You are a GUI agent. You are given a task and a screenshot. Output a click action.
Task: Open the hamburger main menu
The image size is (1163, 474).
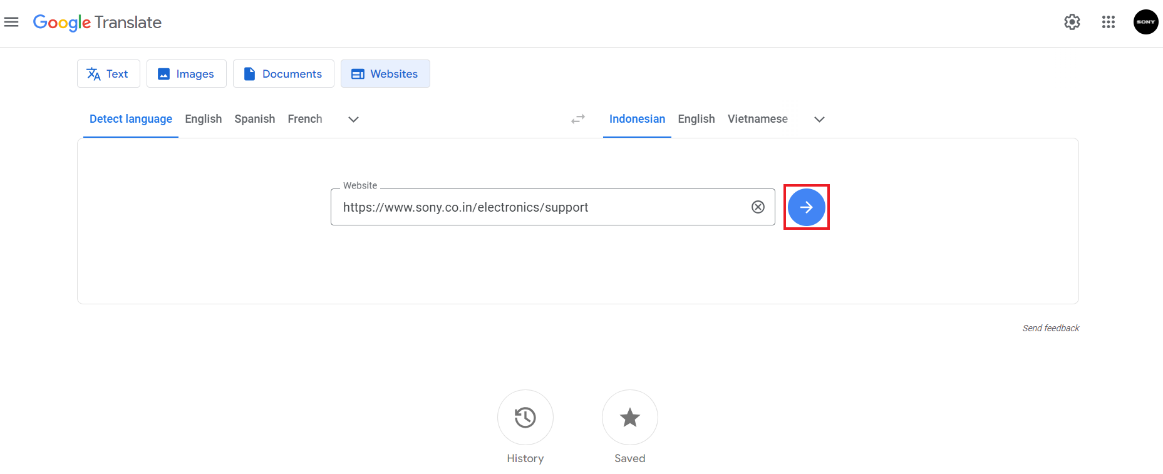11,23
